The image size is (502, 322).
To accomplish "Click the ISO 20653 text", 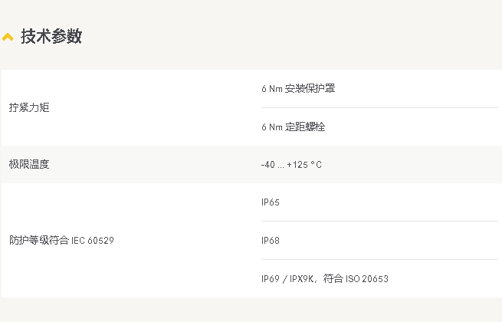I will (367, 279).
